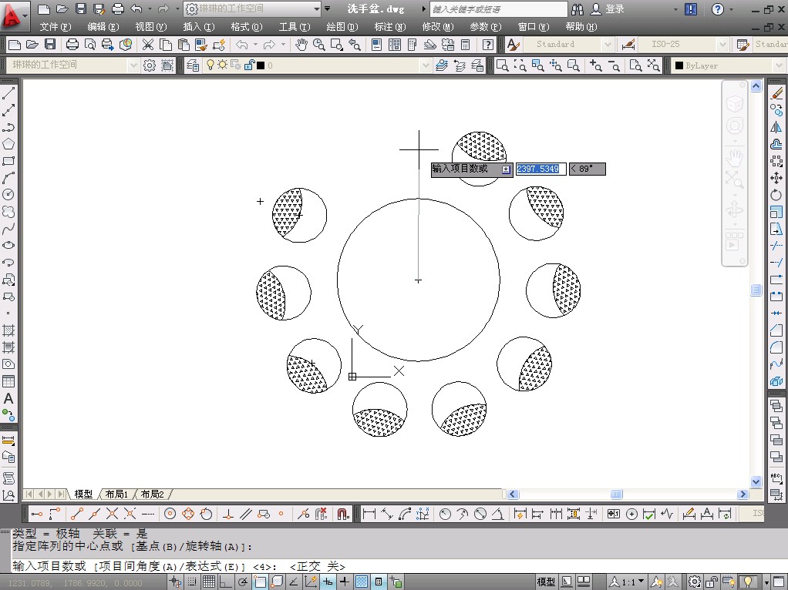Image resolution: width=788 pixels, height=590 pixels.
Task: Click the 模型 button in status bar
Action: point(545,582)
